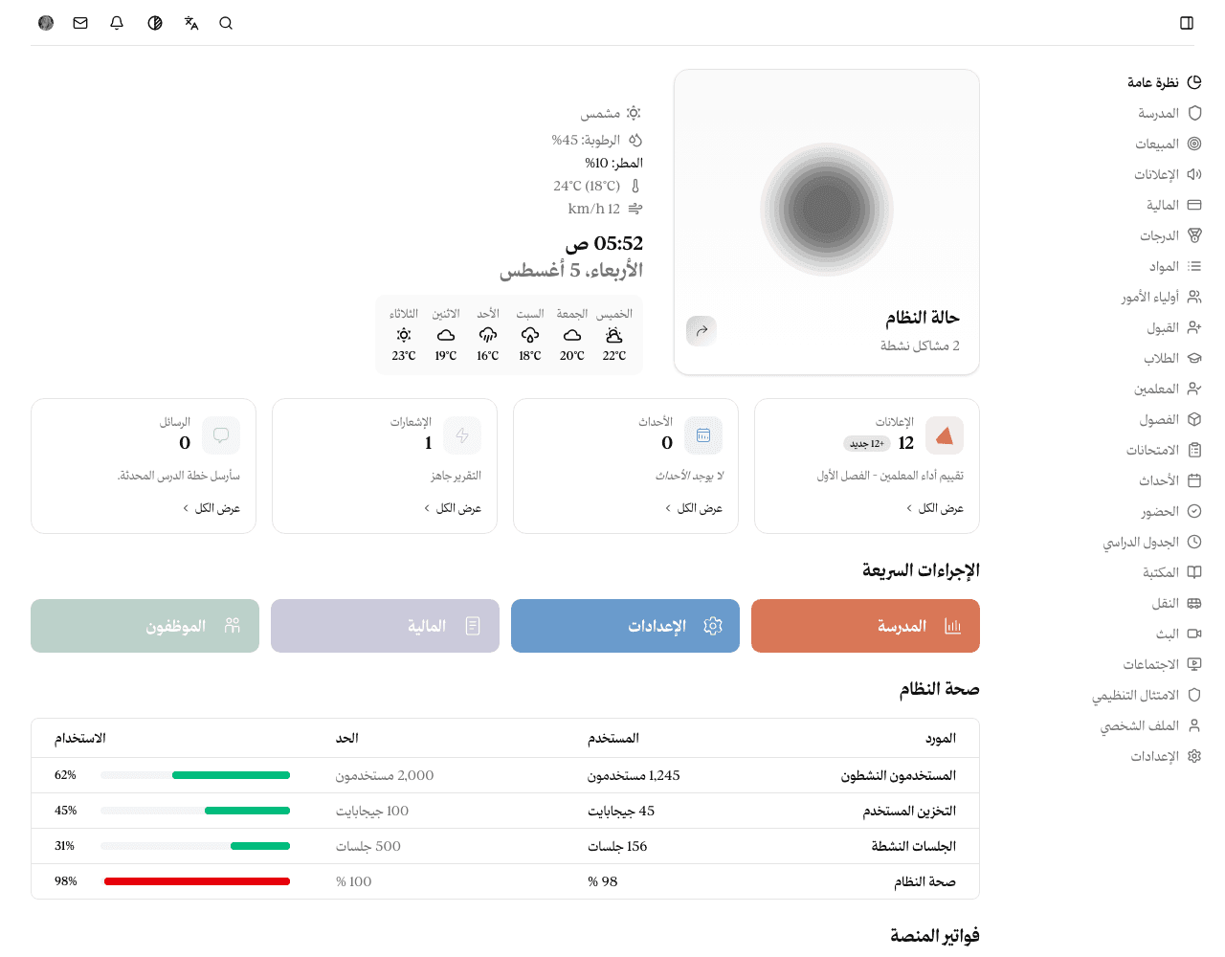Click the الحضور check-circle icon
Screen dimensions: 1225x957
point(1194,511)
